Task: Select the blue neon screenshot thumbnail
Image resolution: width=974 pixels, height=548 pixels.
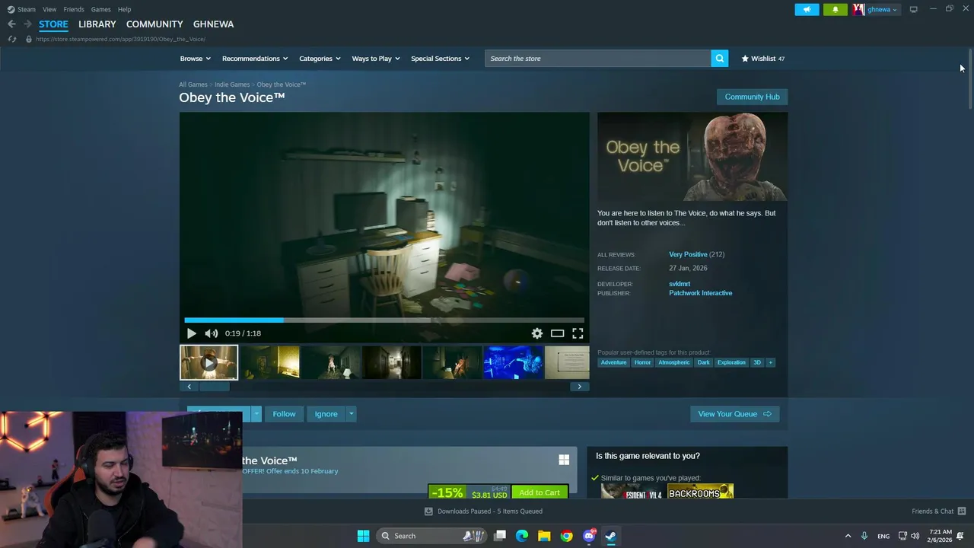Action: pyautogui.click(x=513, y=362)
